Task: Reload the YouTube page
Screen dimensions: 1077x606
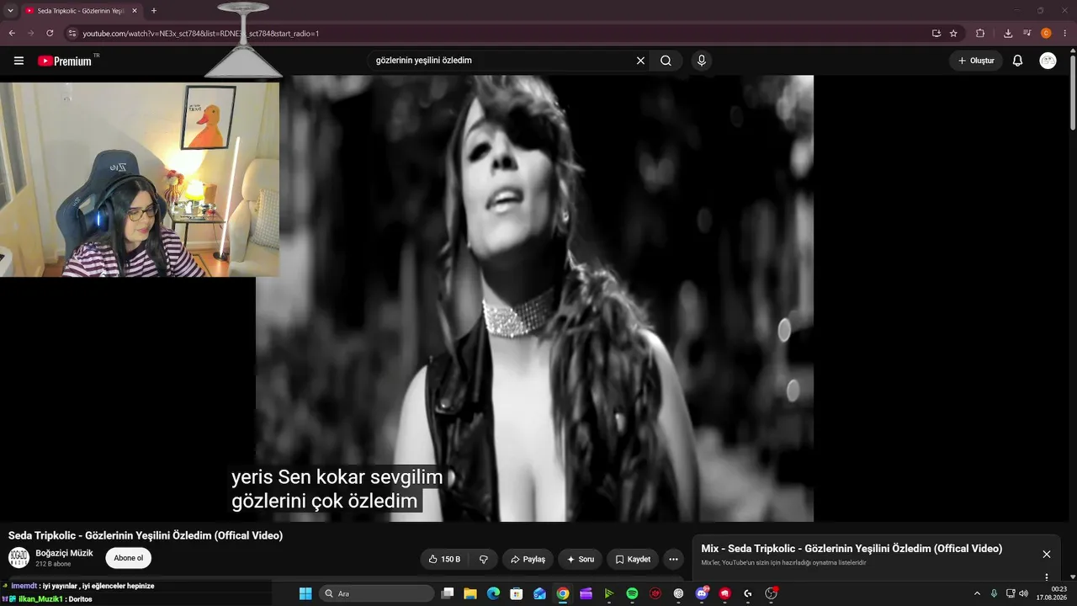Action: pyautogui.click(x=50, y=34)
